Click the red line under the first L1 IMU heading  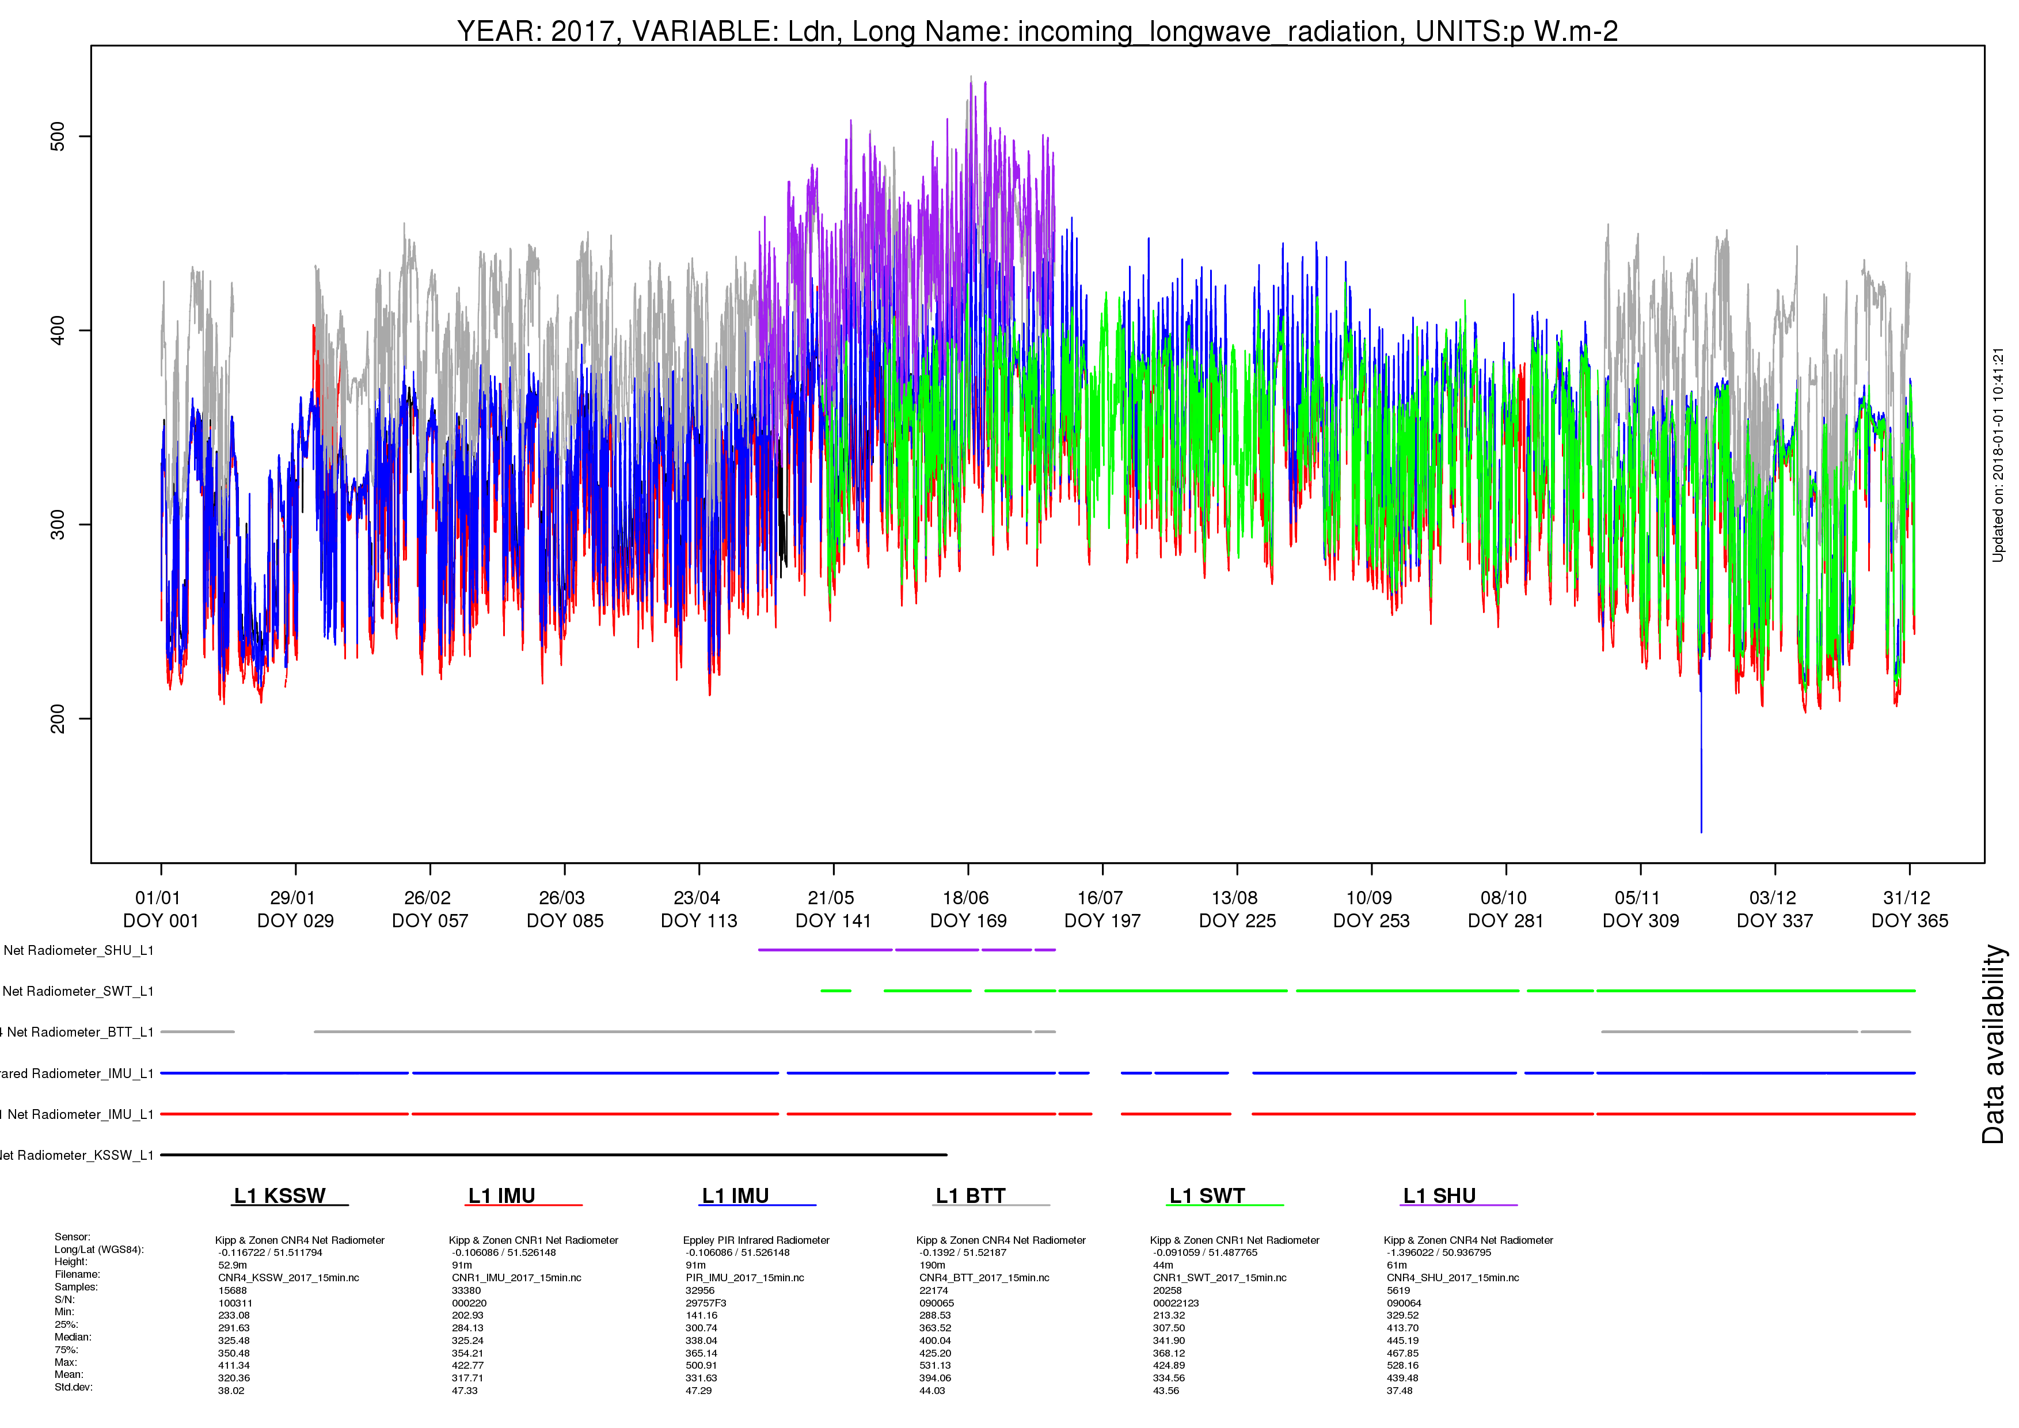[523, 1205]
